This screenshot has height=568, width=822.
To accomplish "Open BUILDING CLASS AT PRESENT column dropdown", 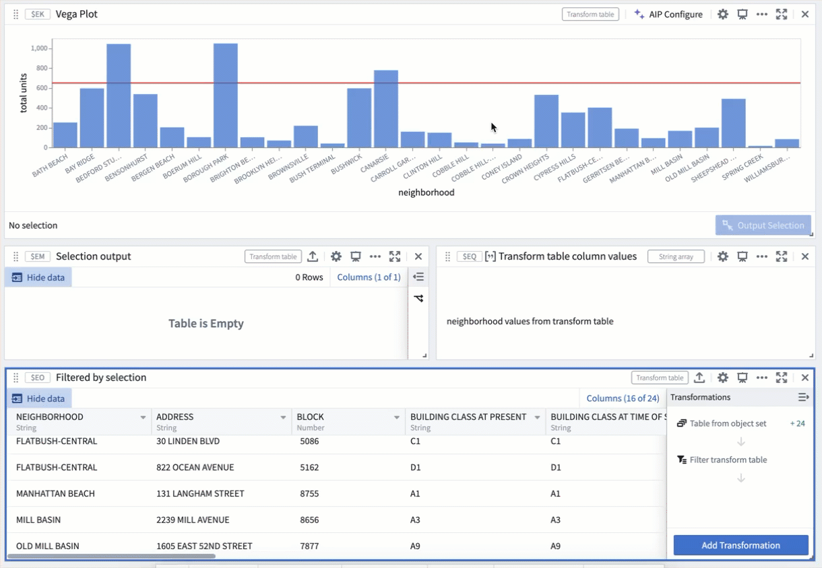I will click(537, 417).
